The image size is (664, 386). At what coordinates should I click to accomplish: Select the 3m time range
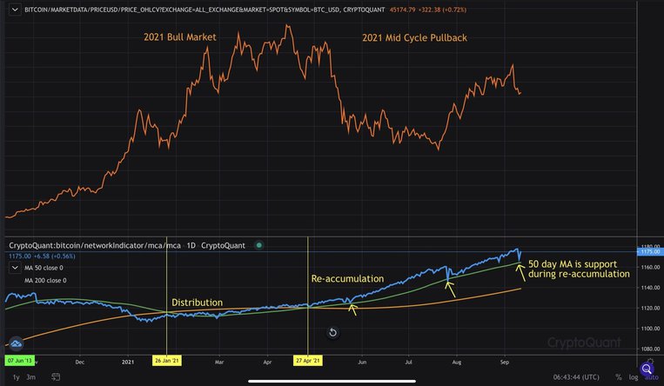[x=31, y=377]
